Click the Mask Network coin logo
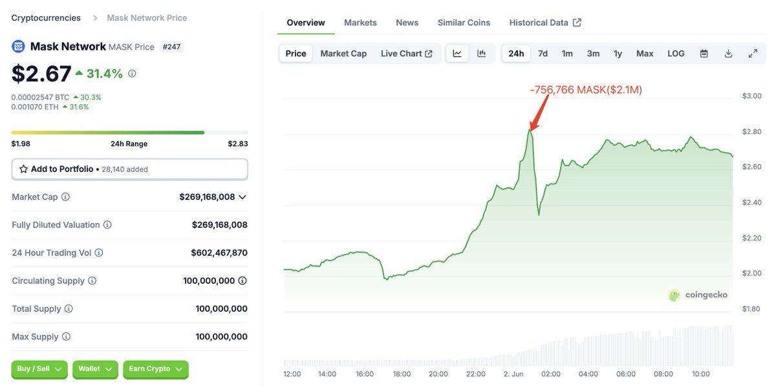 tap(18, 47)
